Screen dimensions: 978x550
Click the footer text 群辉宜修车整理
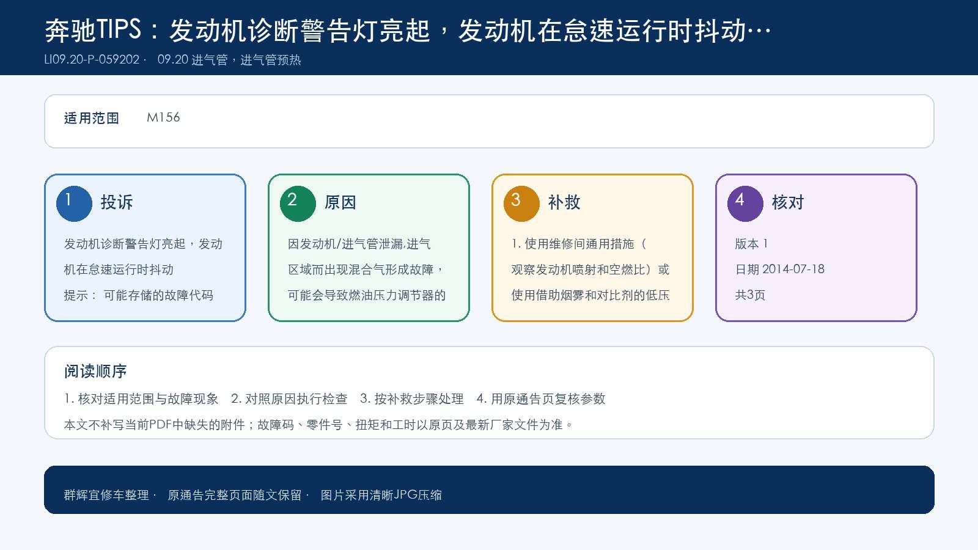click(x=106, y=495)
